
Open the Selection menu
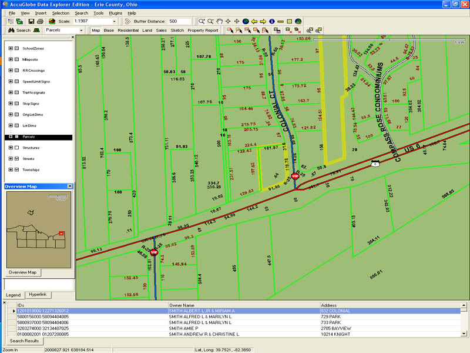61,13
